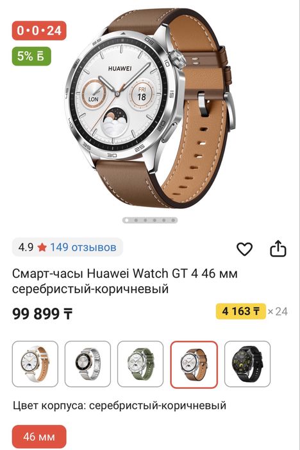Select the 46 мм size option
The image size is (300, 450).
(39, 437)
